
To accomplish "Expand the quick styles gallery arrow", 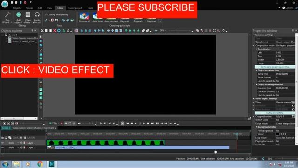I will (x=160, y=21).
